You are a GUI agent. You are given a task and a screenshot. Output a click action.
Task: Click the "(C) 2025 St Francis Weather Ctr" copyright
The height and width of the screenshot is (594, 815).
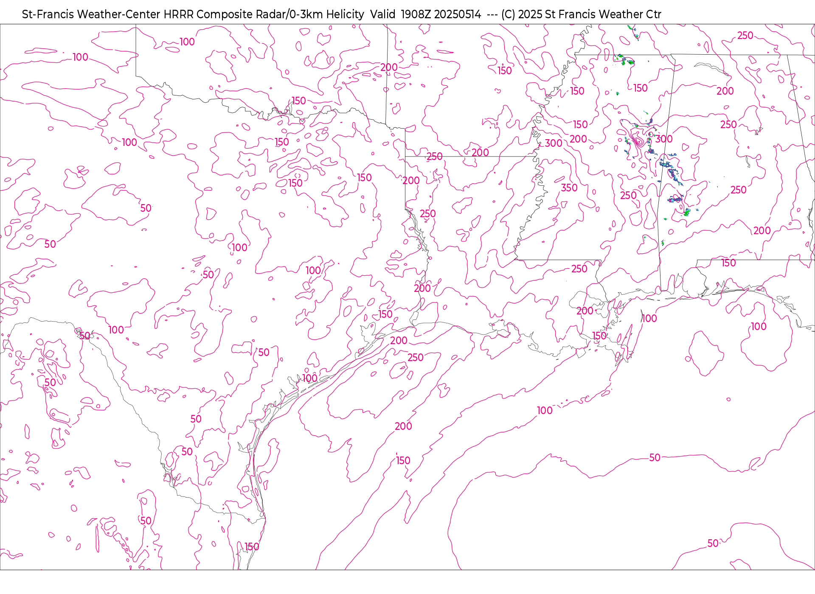581,14
